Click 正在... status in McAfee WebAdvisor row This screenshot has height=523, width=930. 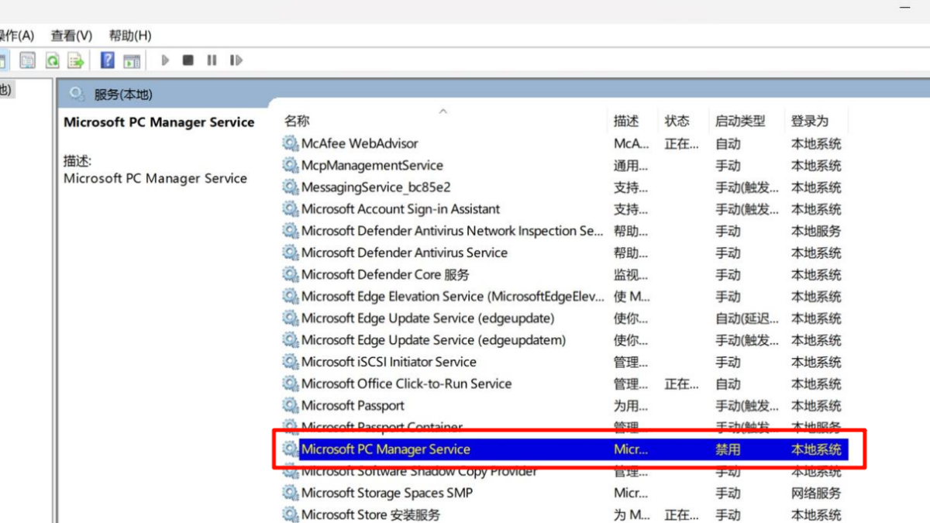681,143
